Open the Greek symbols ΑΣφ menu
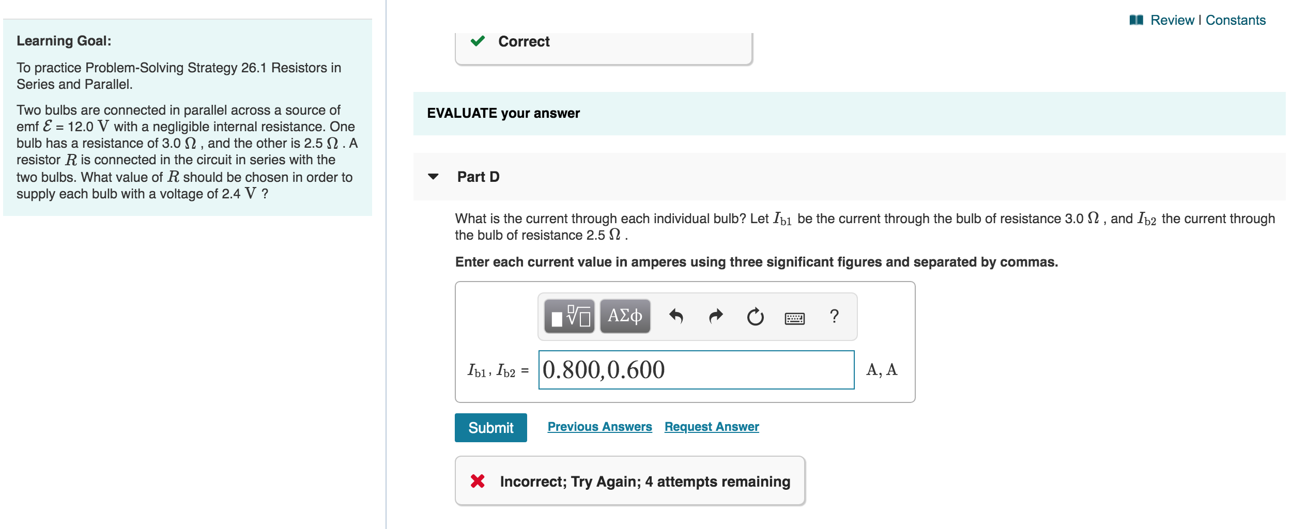Screen dimensions: 1292x529 point(624,317)
